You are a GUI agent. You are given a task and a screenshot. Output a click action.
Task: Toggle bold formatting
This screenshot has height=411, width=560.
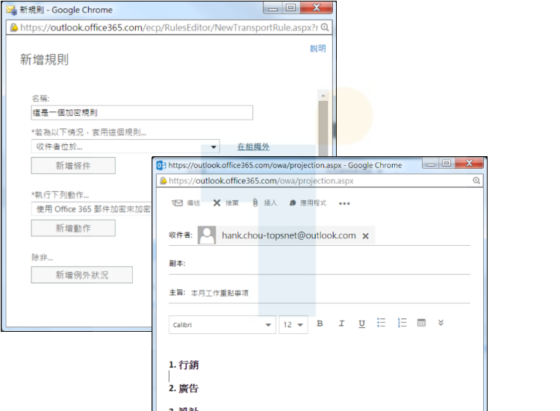click(320, 324)
